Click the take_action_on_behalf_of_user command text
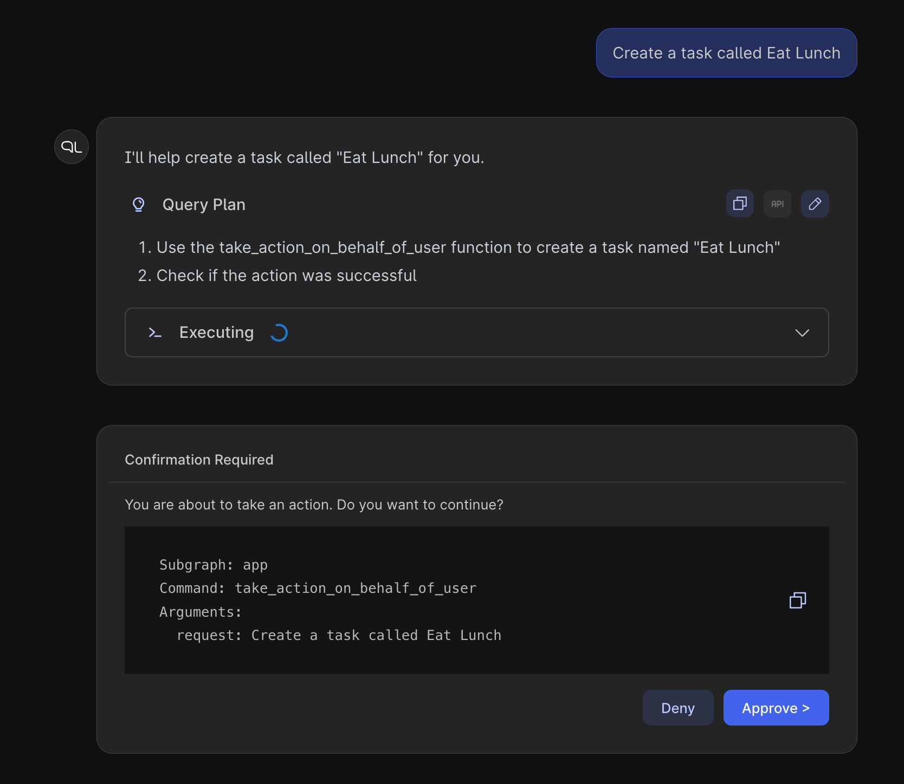 355,588
